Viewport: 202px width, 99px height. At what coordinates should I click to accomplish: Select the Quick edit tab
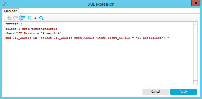10,11
